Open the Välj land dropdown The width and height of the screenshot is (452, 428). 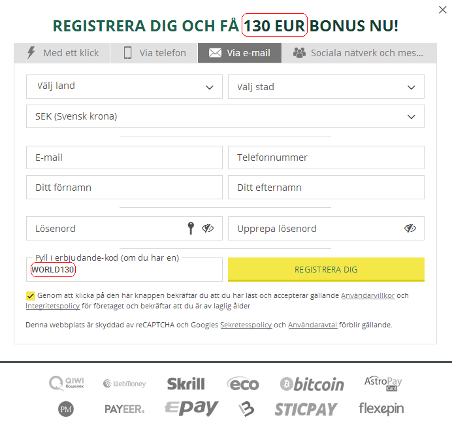pos(124,86)
